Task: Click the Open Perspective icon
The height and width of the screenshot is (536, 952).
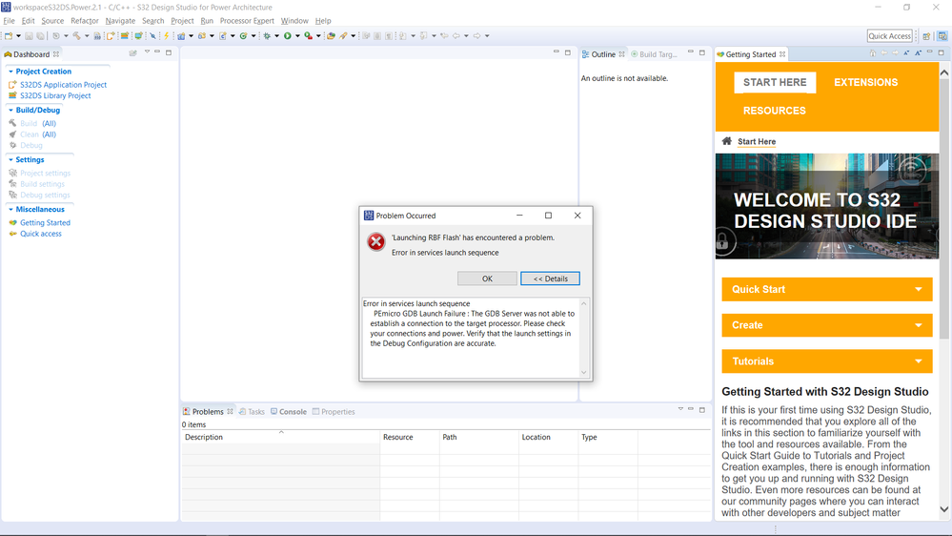Action: (926, 36)
